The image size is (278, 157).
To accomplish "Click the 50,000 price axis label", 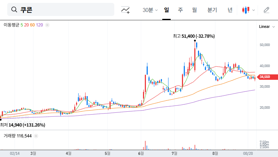I will pyautogui.click(x=265, y=45).
